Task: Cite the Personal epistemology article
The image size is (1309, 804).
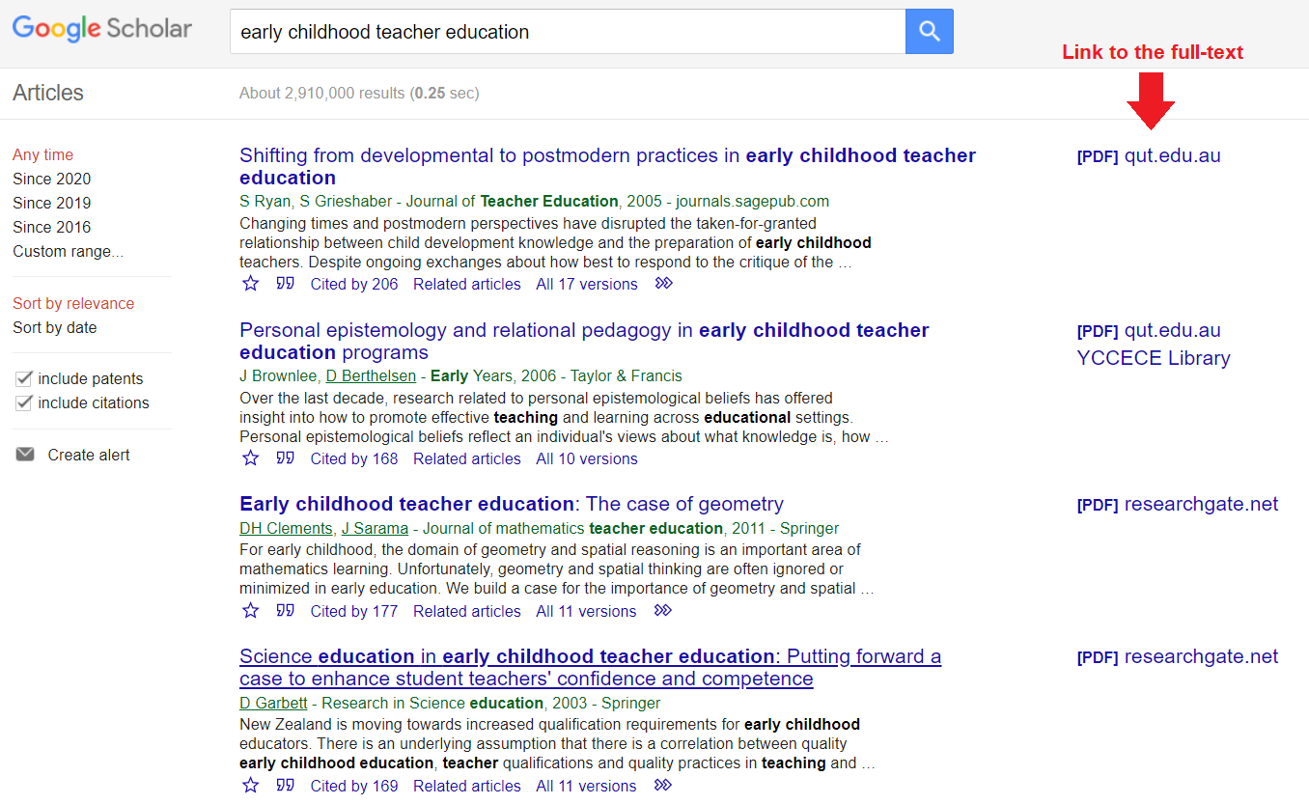Action: click(x=285, y=458)
